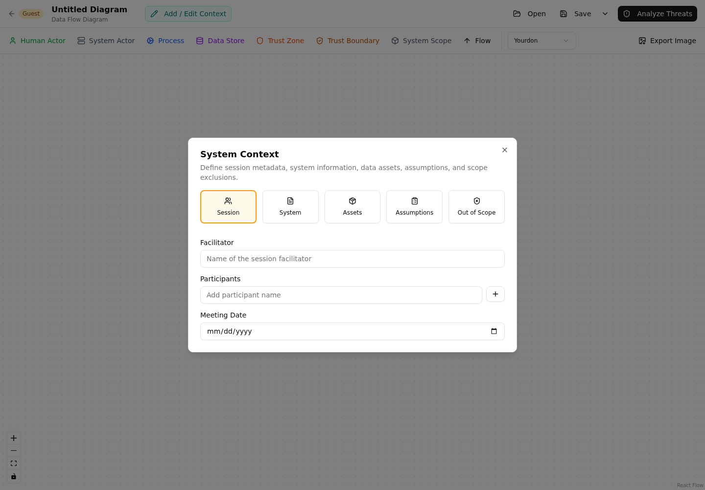Add a System Scope
This screenshot has height=490, width=705.
coord(422,41)
